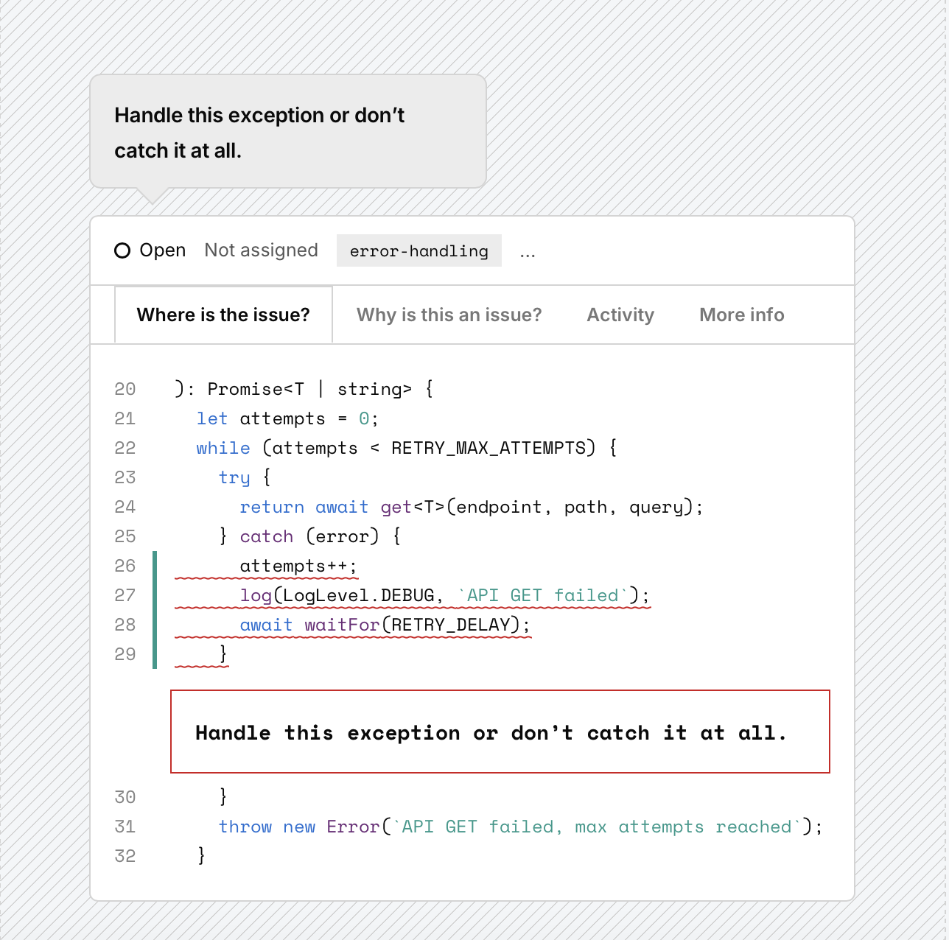Click the "let attempts = 0;" code line

pyautogui.click(x=287, y=418)
